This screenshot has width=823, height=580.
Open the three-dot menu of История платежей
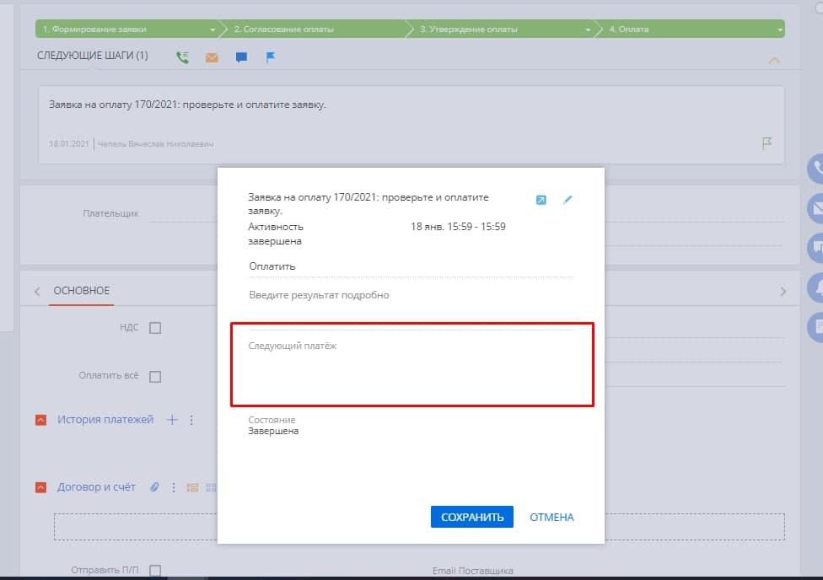click(191, 419)
